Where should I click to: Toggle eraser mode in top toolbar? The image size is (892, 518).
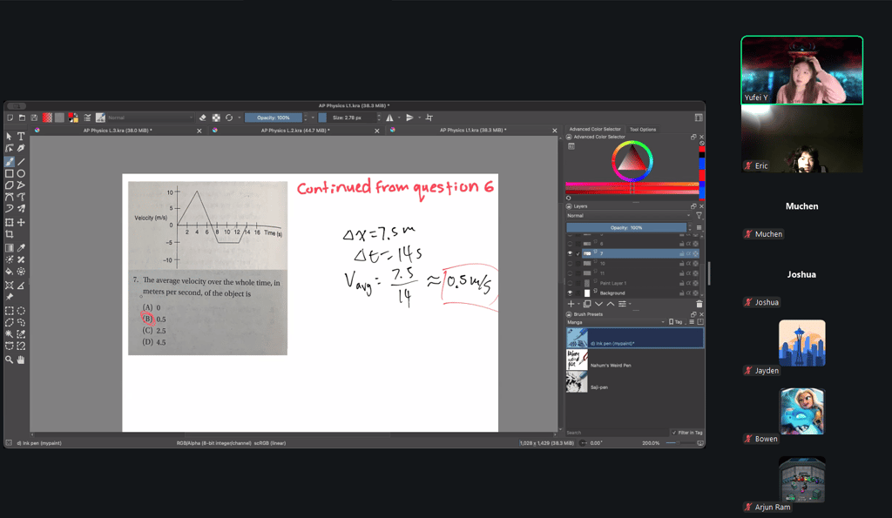(203, 118)
